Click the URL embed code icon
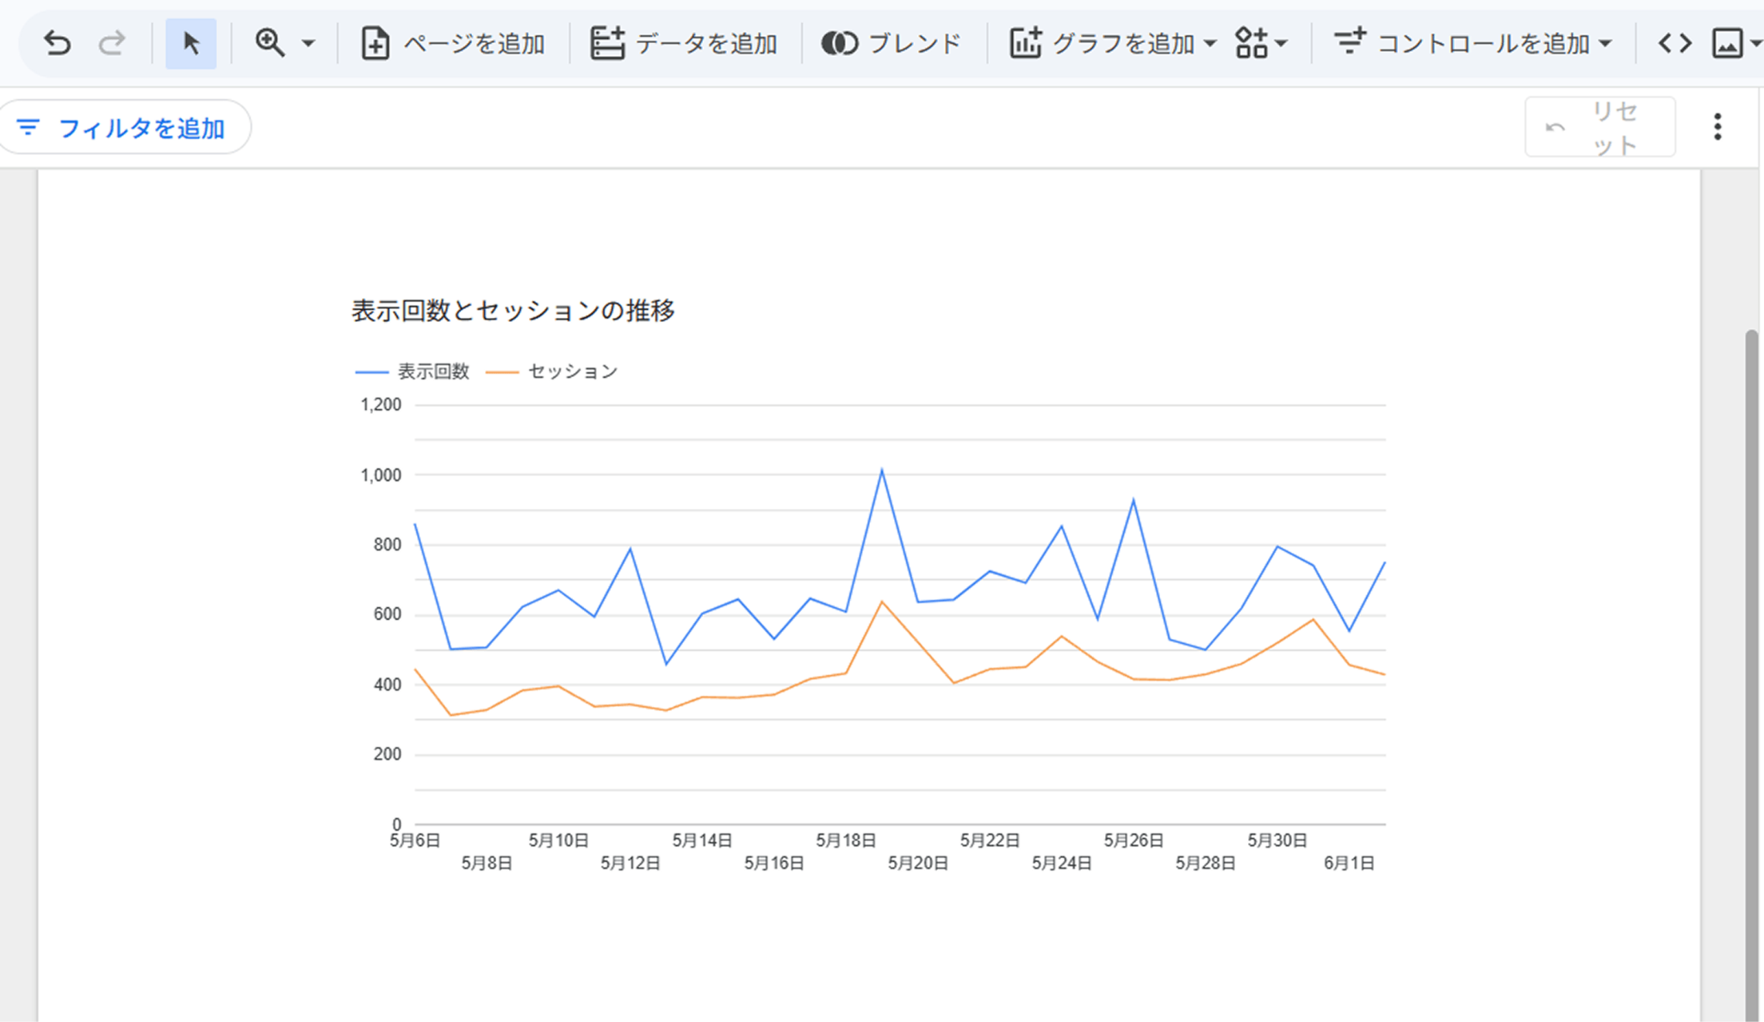This screenshot has height=1022, width=1764. pyautogui.click(x=1674, y=43)
